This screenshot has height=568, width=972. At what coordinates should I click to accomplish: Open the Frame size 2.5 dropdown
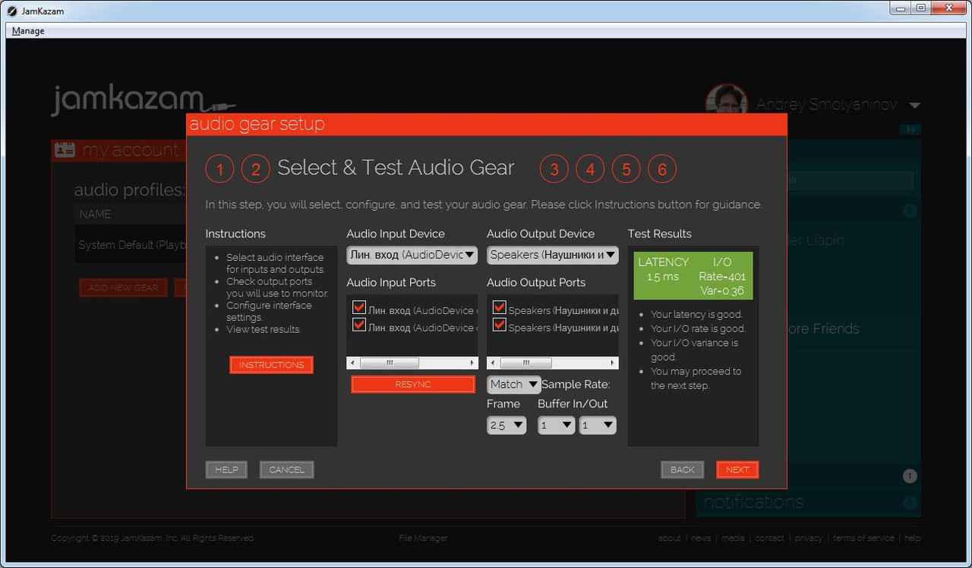[x=507, y=425]
